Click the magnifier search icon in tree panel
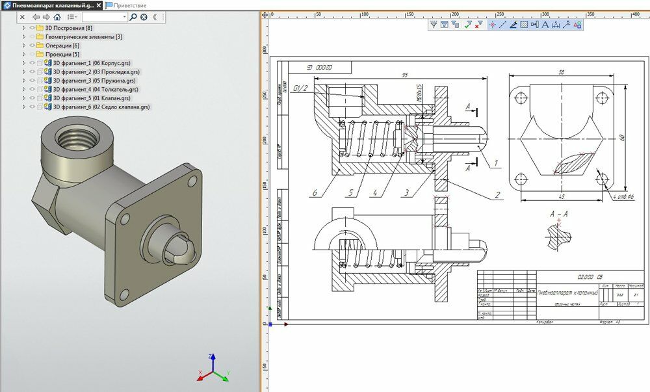 click(133, 16)
